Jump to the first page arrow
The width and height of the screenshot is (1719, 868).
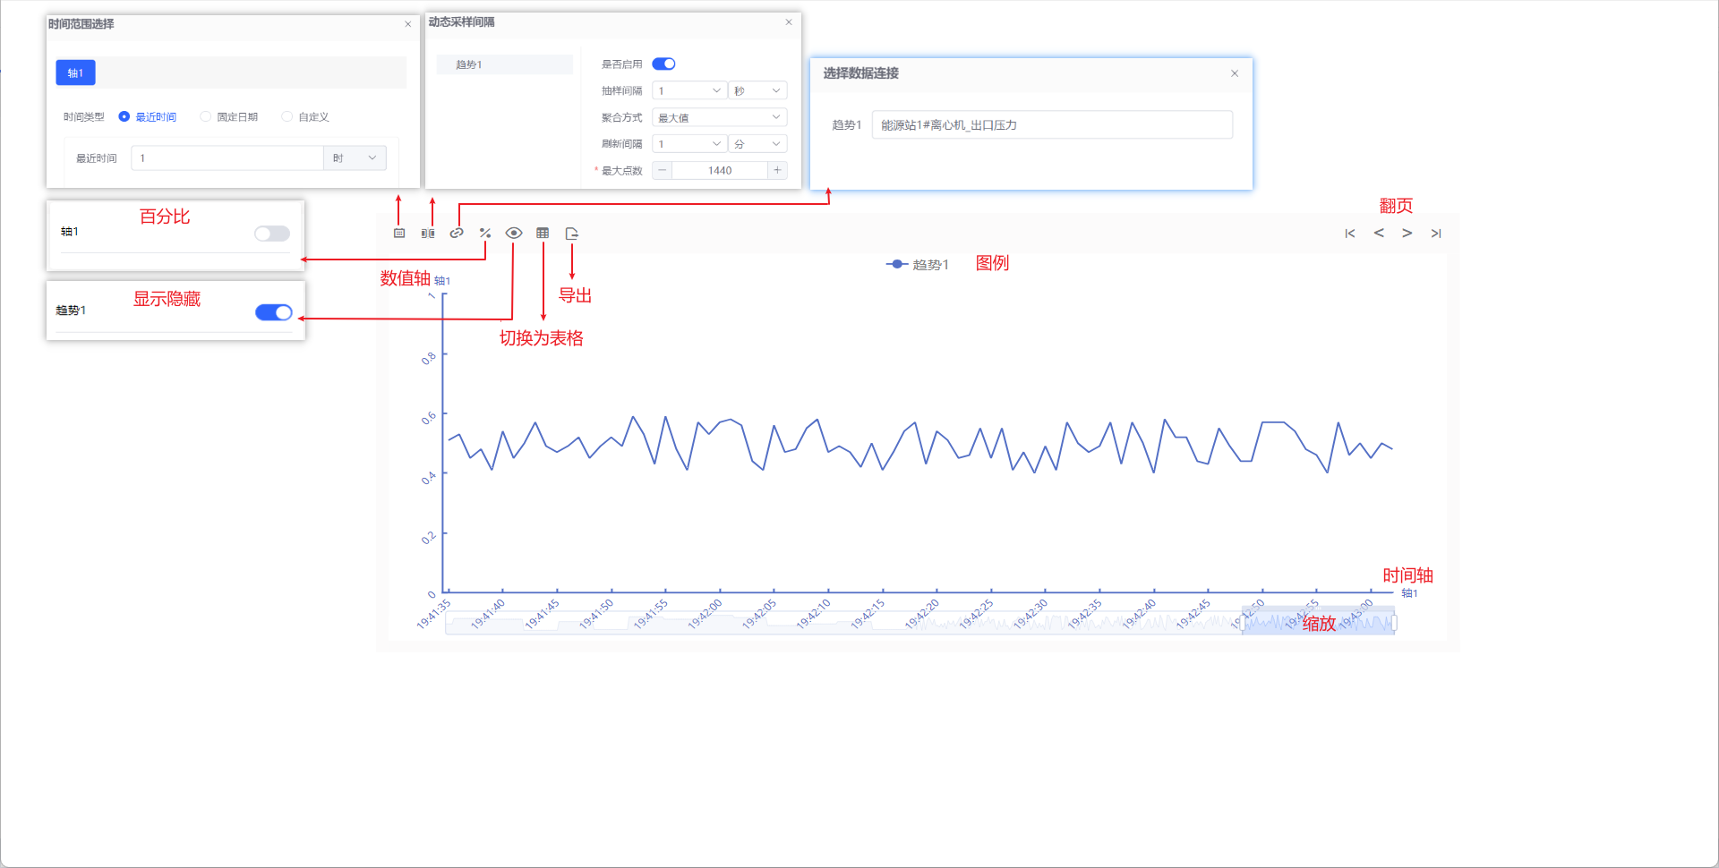(x=1350, y=234)
